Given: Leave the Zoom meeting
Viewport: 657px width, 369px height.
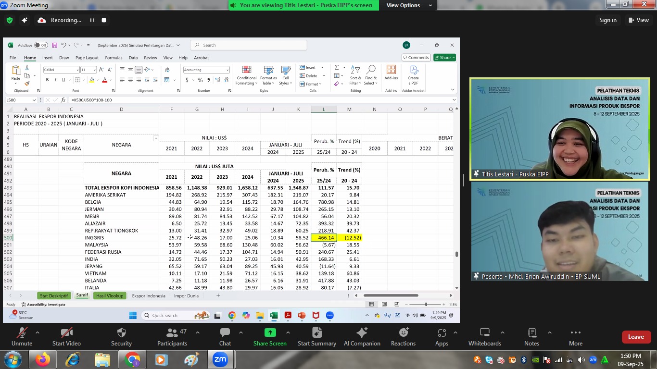Looking at the screenshot, I should [x=635, y=337].
